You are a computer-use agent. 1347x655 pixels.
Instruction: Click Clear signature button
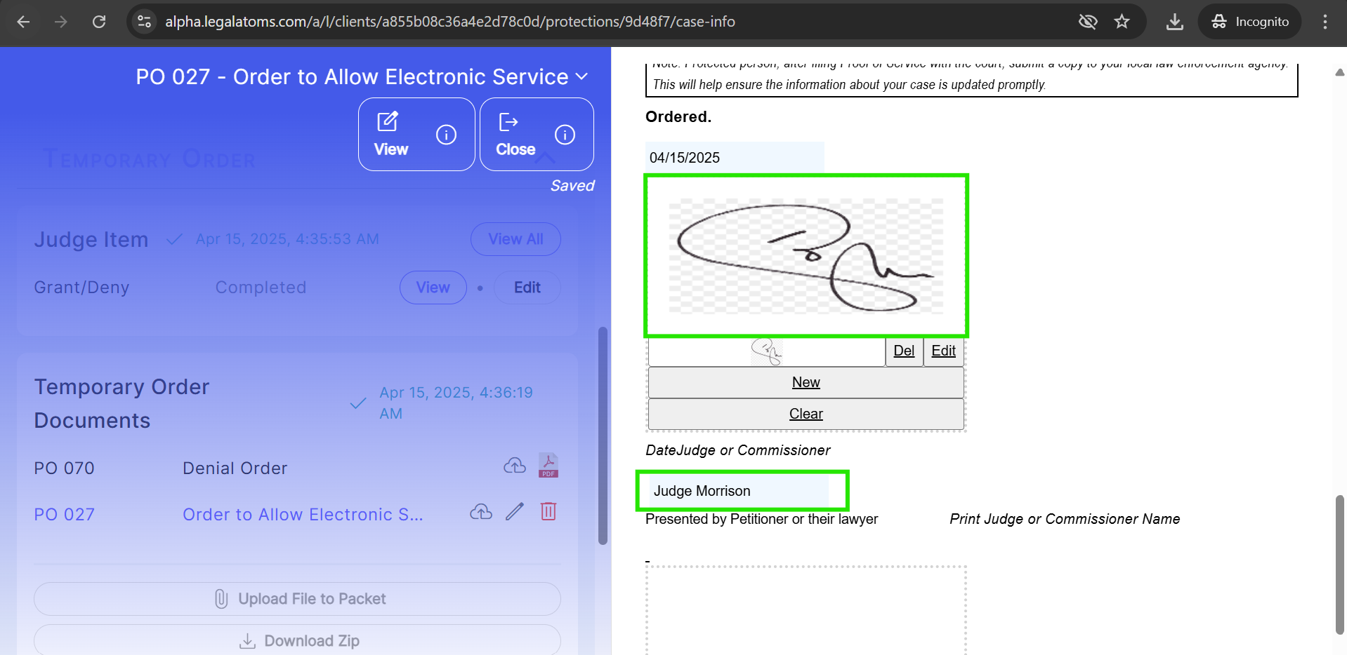(x=806, y=414)
